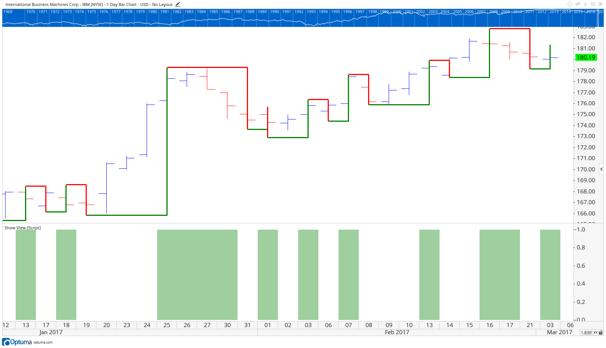Click the green 180.19 last price label
This screenshot has width=606, height=348.
(586, 58)
